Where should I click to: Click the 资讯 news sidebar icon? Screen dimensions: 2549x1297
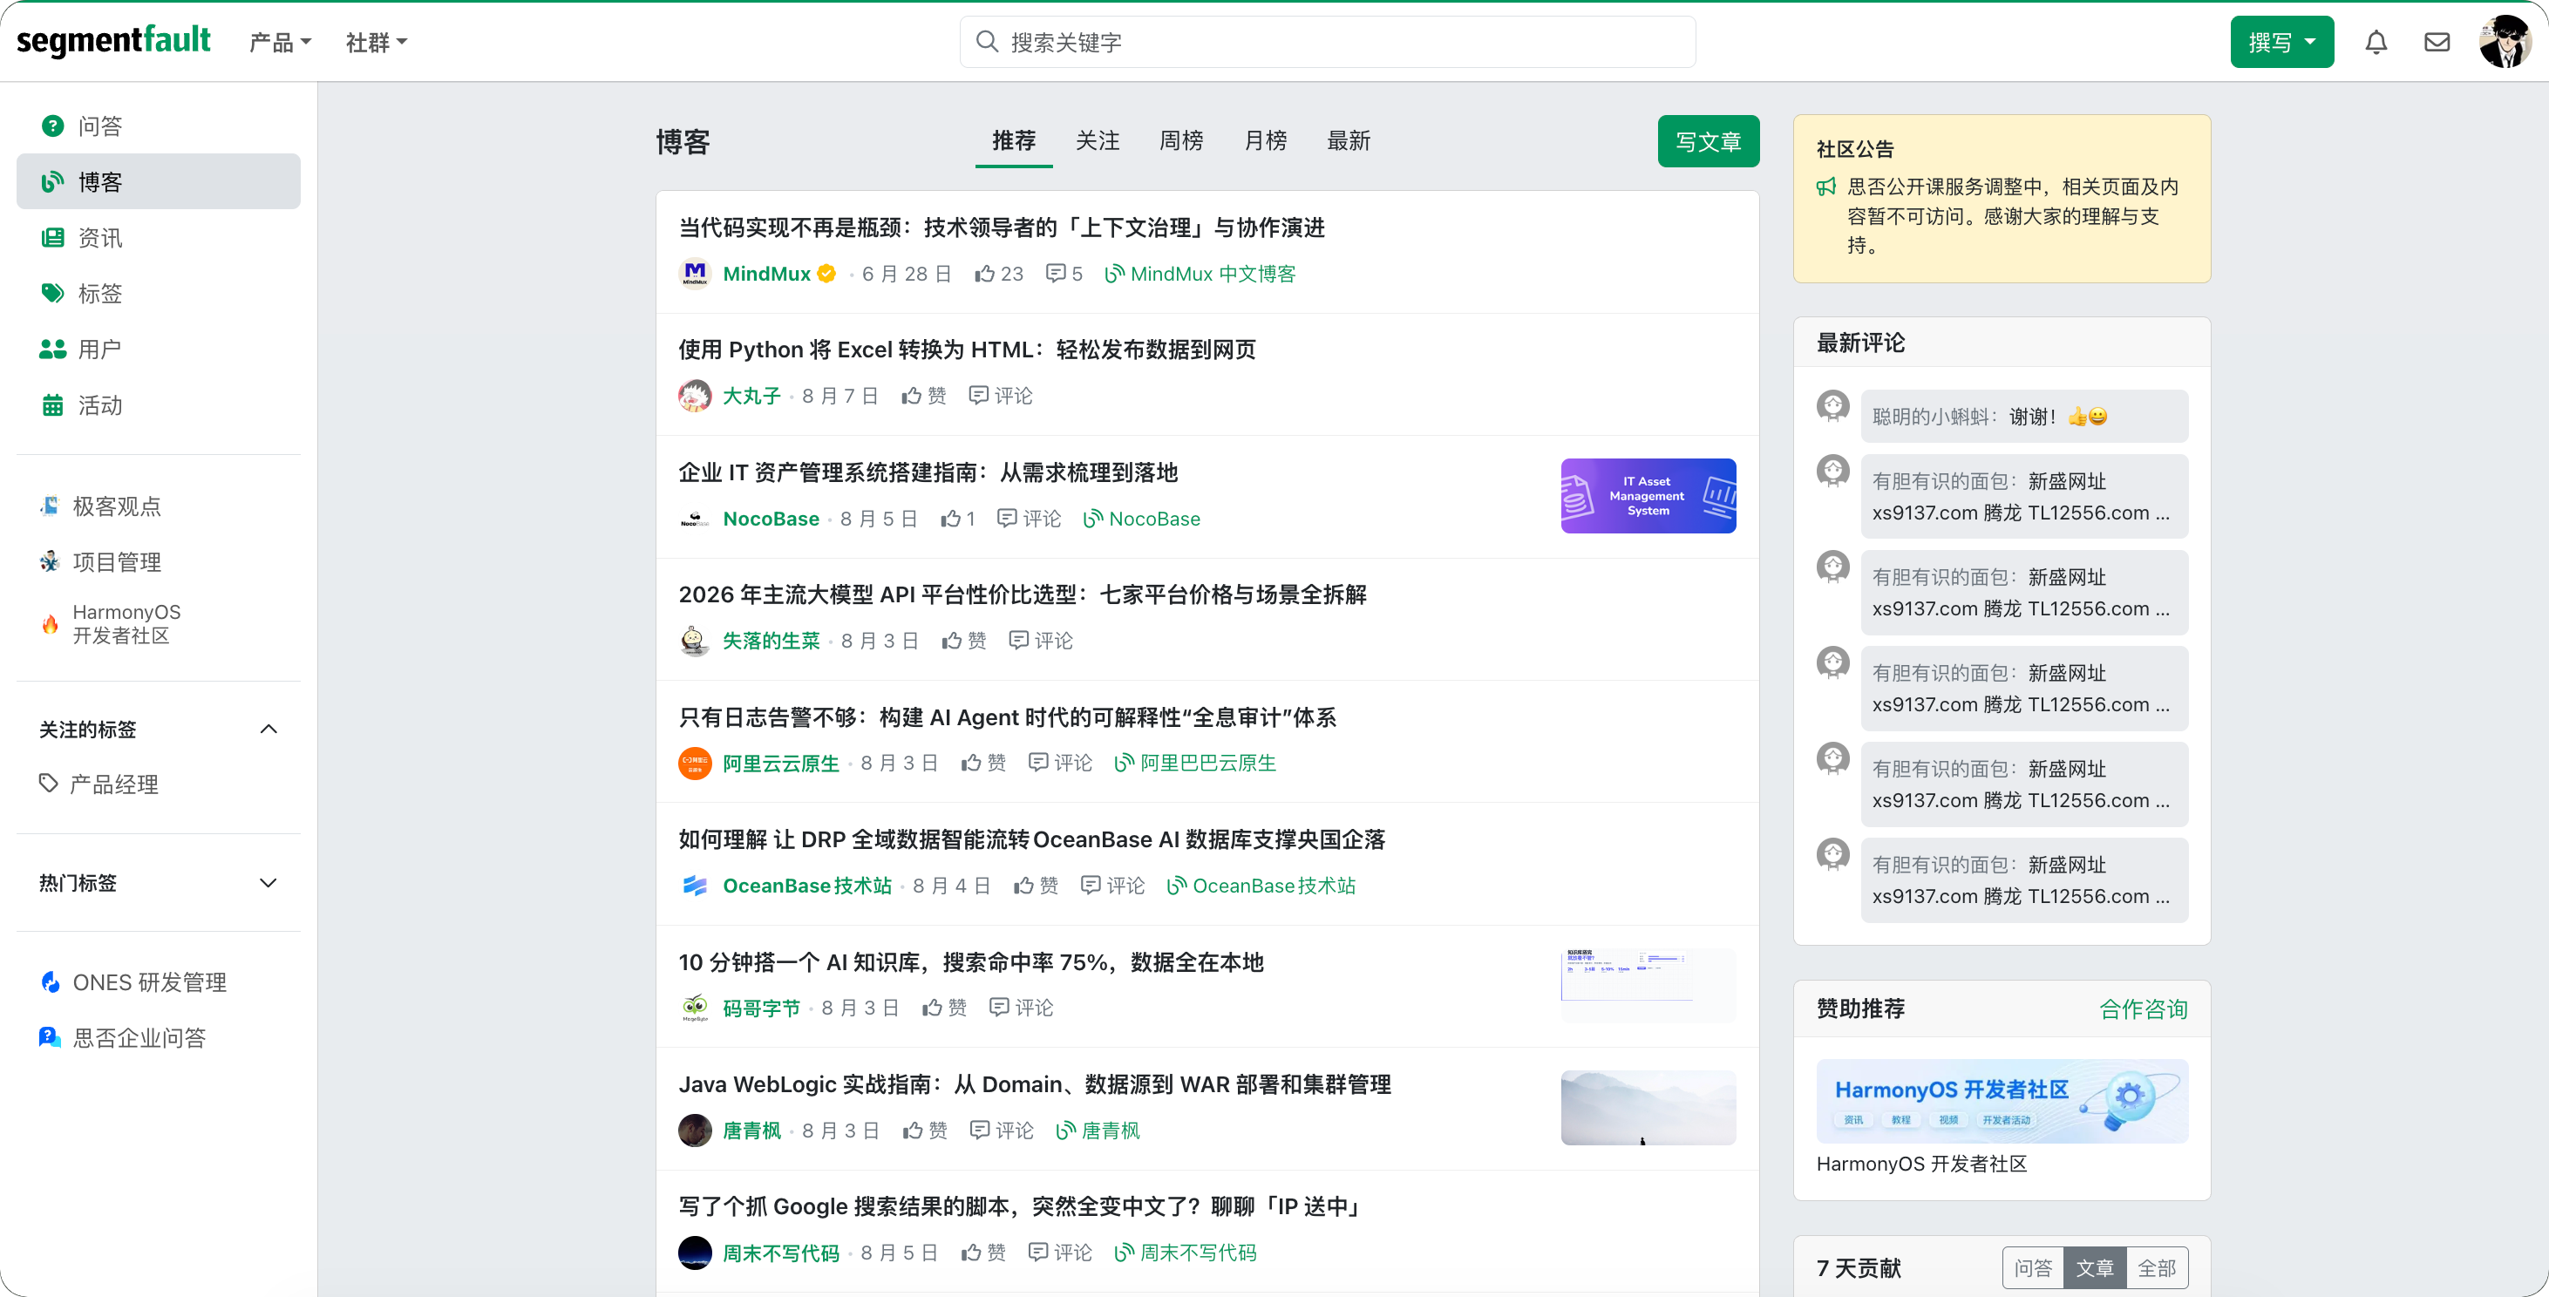[52, 237]
